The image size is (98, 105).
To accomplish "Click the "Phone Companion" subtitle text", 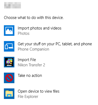I will tap(33, 49).
